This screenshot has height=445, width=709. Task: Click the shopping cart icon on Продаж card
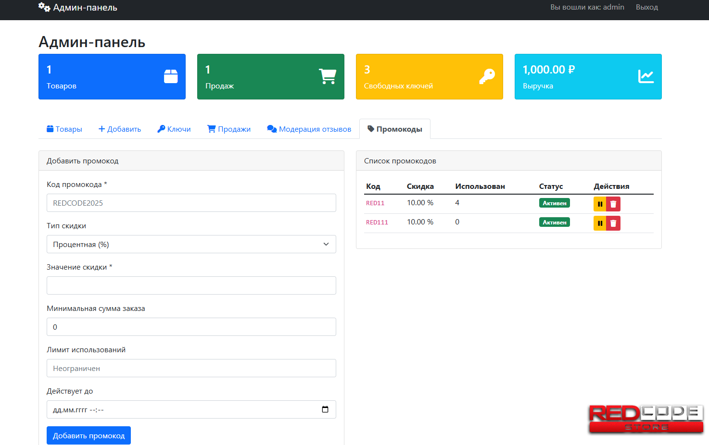(x=328, y=76)
